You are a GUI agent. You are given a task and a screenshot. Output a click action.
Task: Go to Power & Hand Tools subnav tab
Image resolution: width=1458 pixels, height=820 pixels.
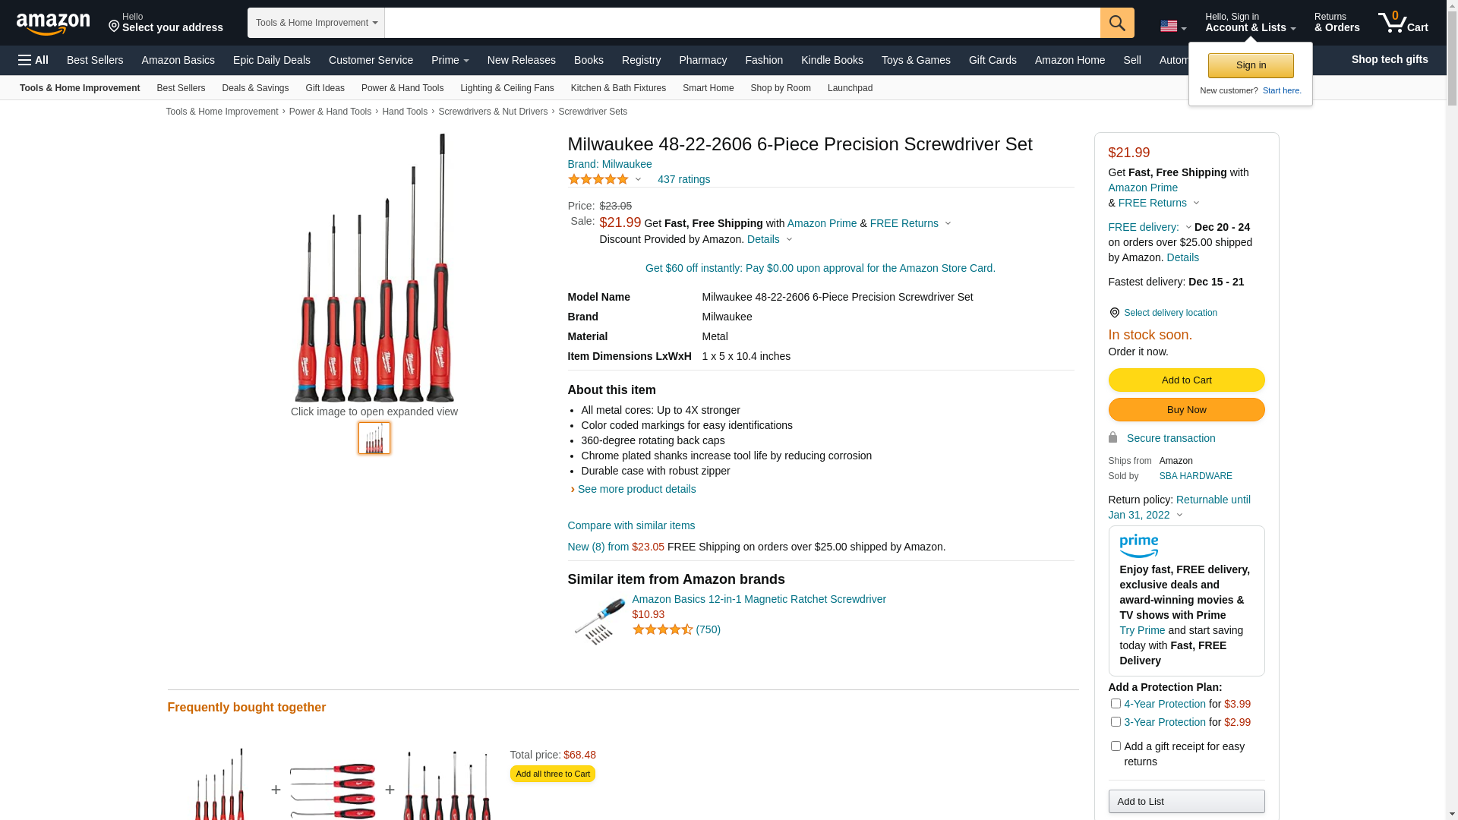[402, 88]
